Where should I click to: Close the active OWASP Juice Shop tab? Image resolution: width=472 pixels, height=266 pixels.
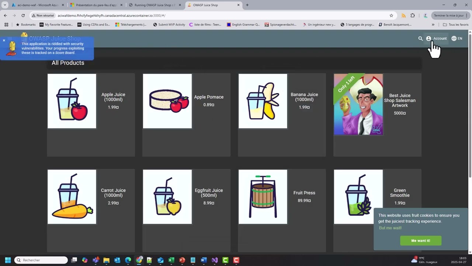[239, 5]
